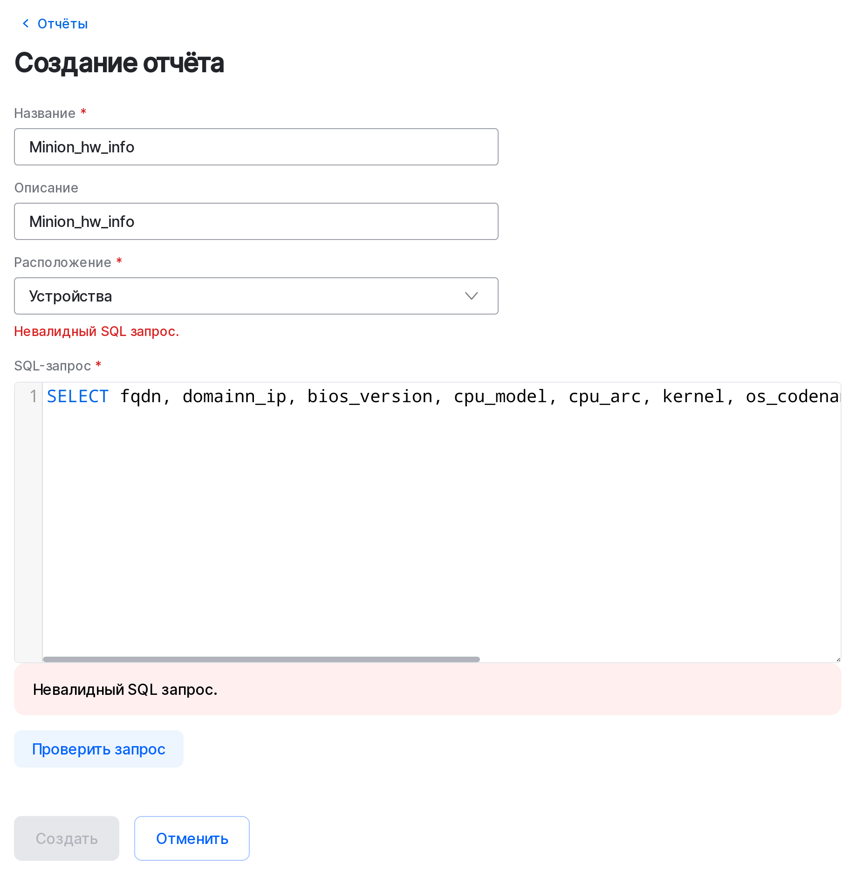Image resolution: width=856 pixels, height=871 pixels.
Task: Focus the Название input field
Action: [256, 147]
